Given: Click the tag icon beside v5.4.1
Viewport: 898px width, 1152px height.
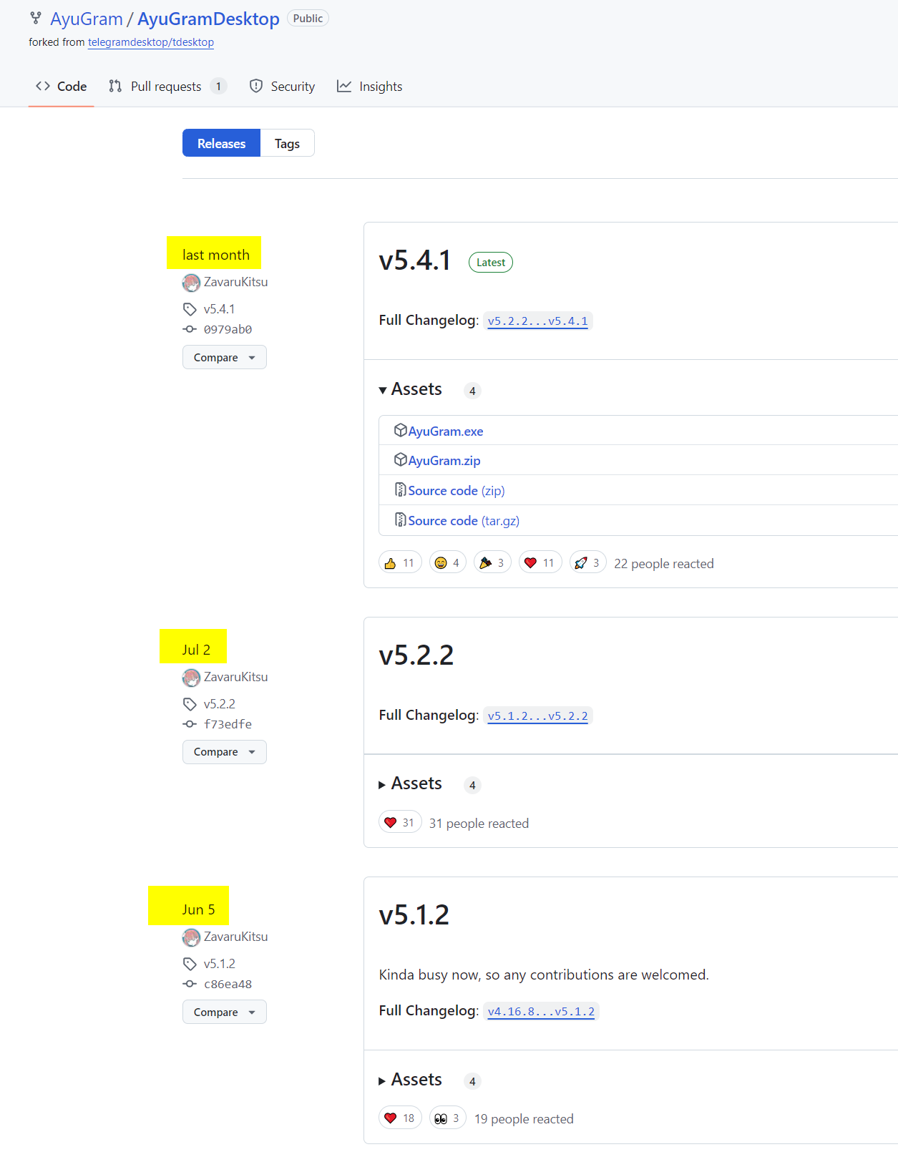Looking at the screenshot, I should click(190, 309).
